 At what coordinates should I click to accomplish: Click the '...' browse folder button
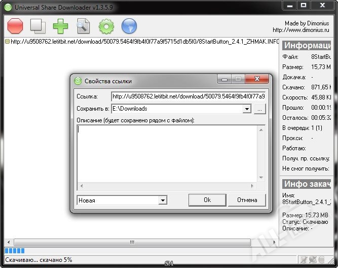coord(259,109)
